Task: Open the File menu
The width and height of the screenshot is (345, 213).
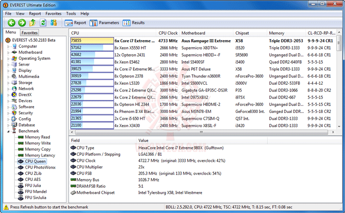Action: 8,13
